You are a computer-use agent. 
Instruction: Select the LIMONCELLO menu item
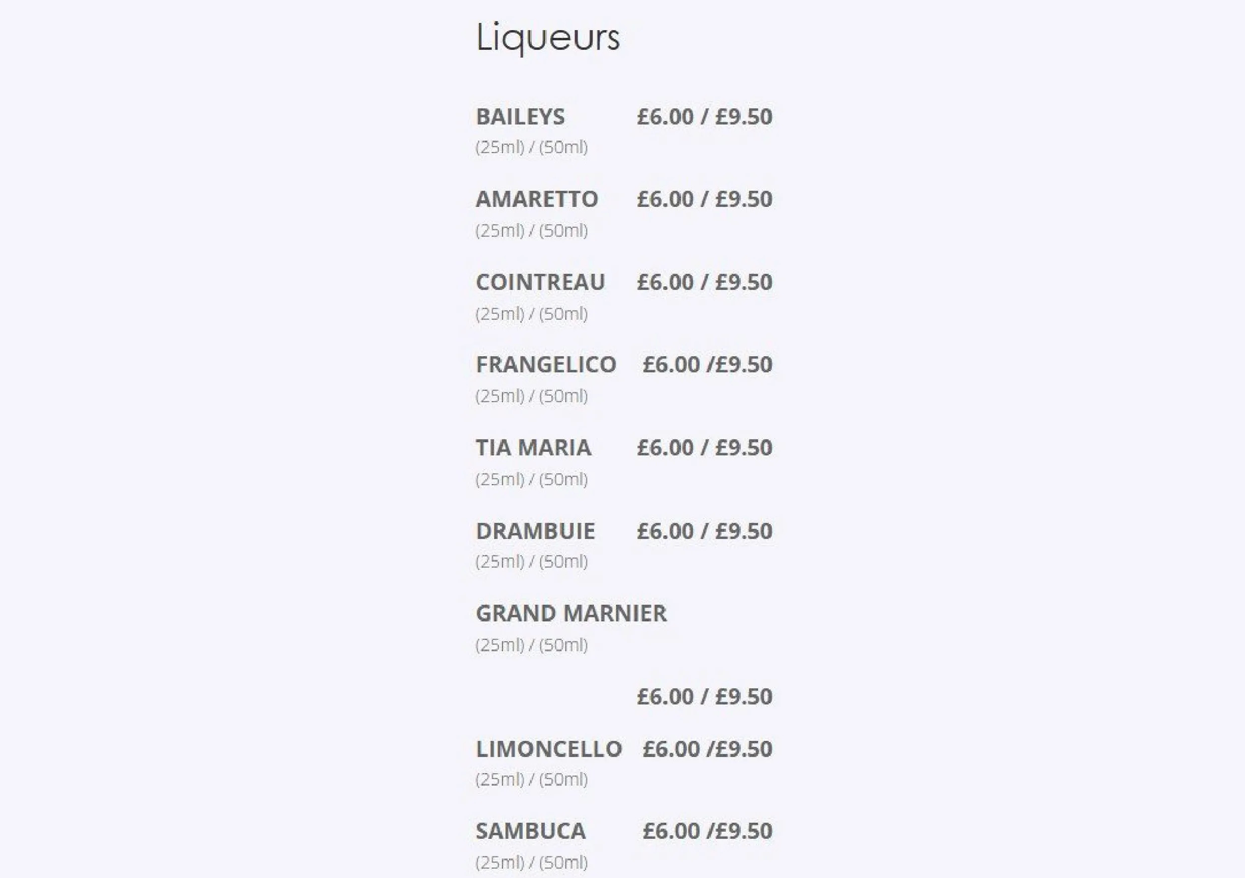[549, 749]
